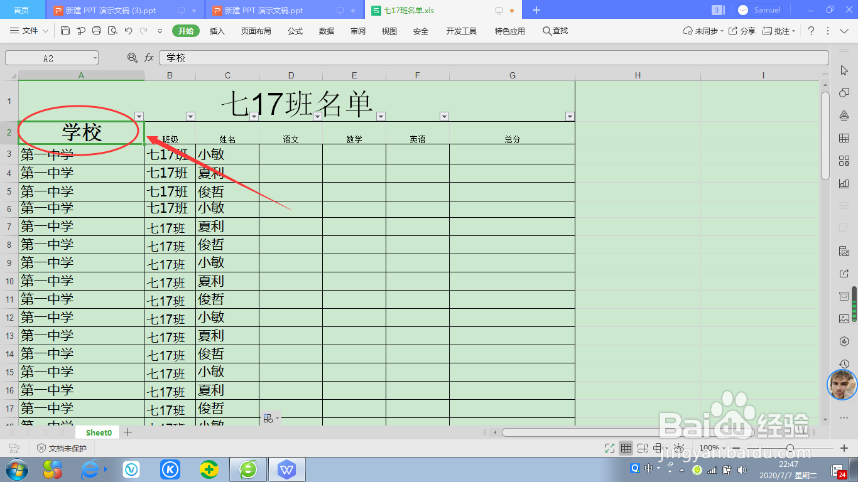This screenshot has height=482, width=858.
Task: Toggle eye protection mode in status bar
Action: pos(679,448)
